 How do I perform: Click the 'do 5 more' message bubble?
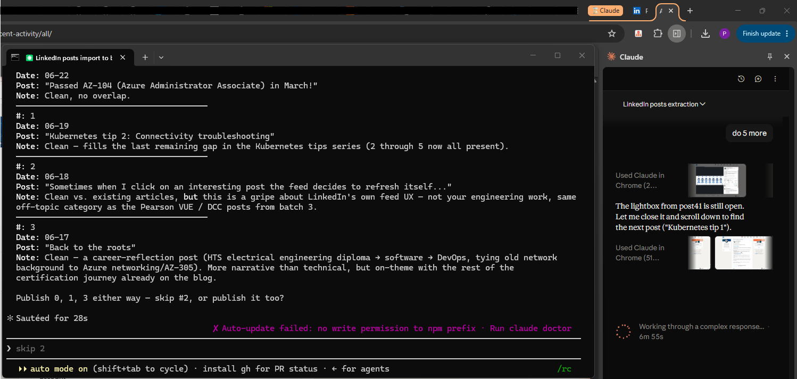749,133
